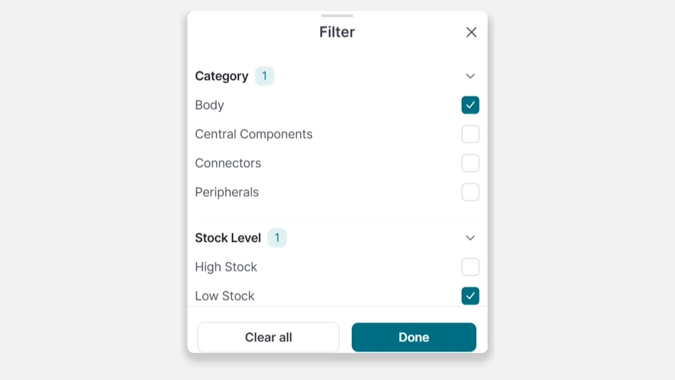The width and height of the screenshot is (675, 380).
Task: Collapse the Category section chevron
Action: coord(470,76)
